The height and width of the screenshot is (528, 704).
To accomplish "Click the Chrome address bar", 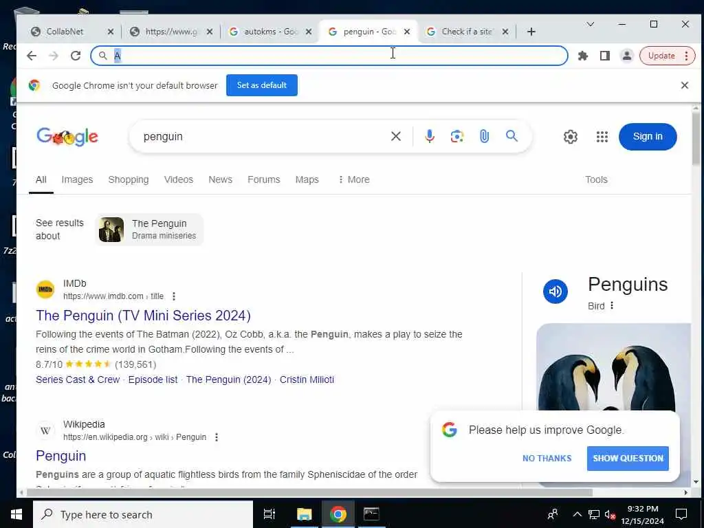I will [329, 56].
